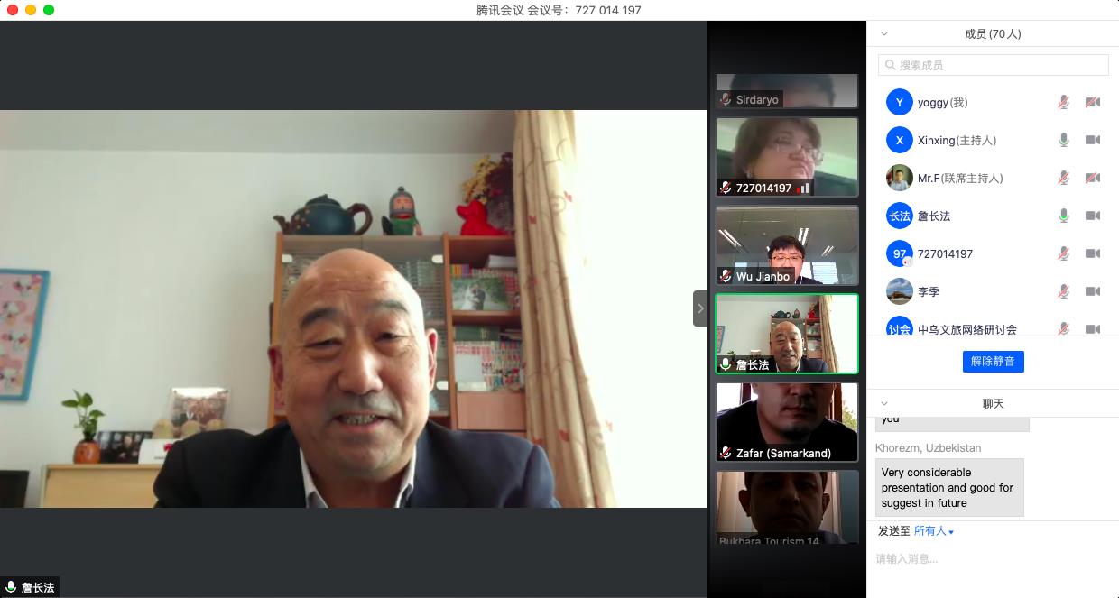Viewport: 1119px width, 598px height.
Task: Click the 解除静音 unmute button
Action: tap(993, 362)
